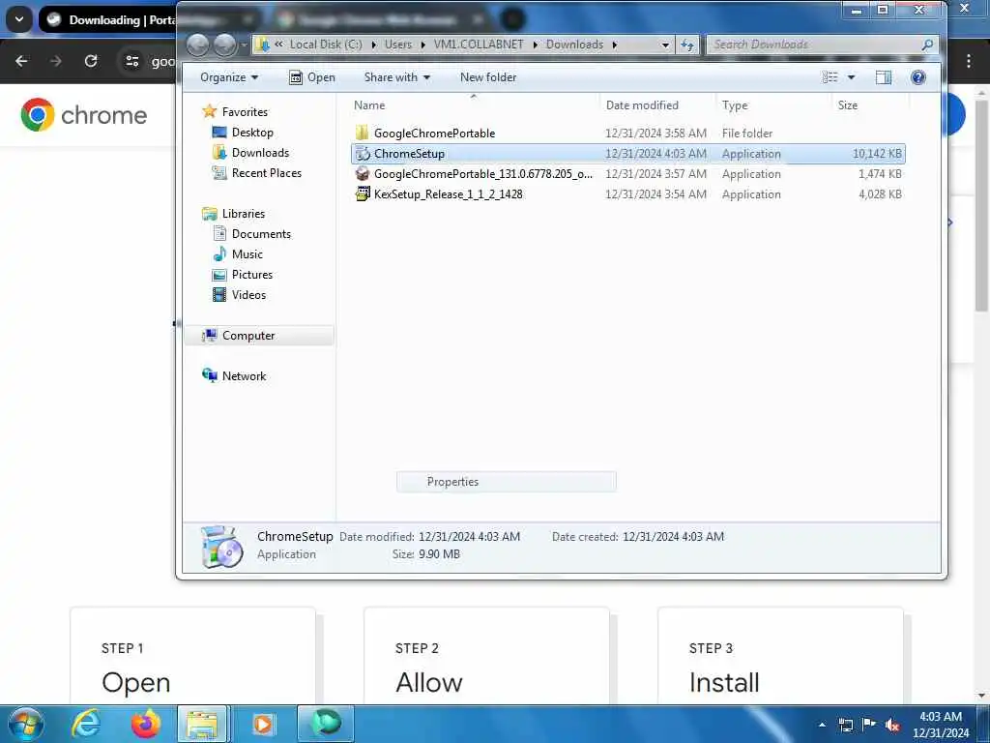Click the GoogleChromePortable_131 installer icon
Viewport: 990px width, 743px height.
point(363,174)
